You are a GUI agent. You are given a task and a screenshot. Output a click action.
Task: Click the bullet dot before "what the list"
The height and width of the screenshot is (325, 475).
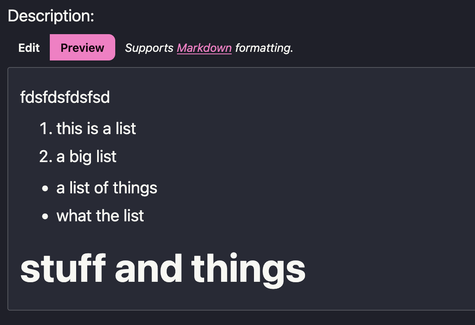pos(45,217)
